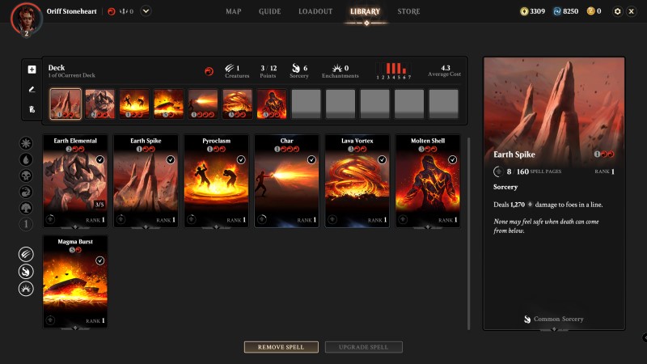The width and height of the screenshot is (647, 364).
Task: Filter by enchantment burst icon
Action: pos(26,290)
